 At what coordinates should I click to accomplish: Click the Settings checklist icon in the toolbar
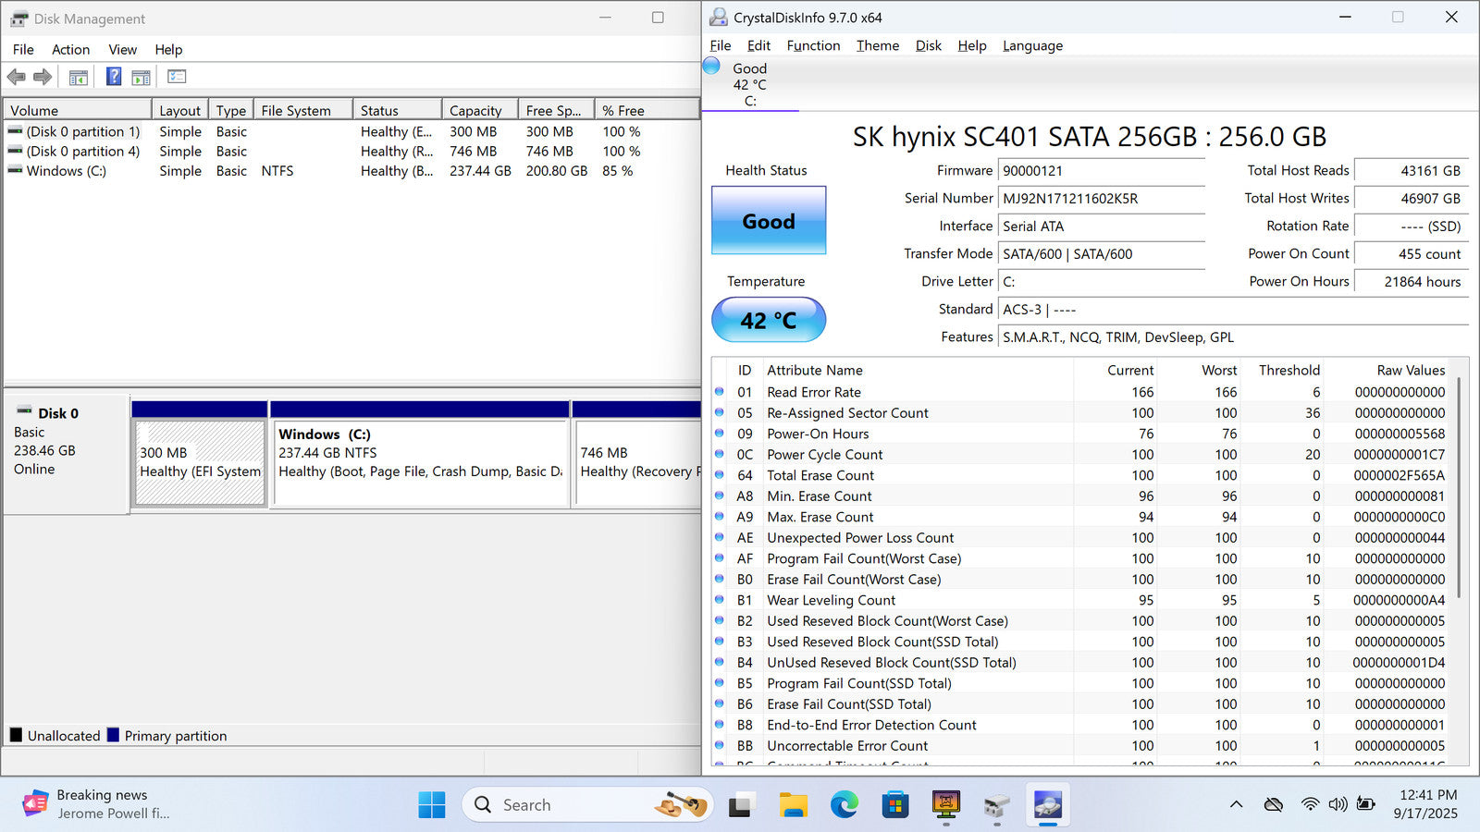pyautogui.click(x=177, y=77)
